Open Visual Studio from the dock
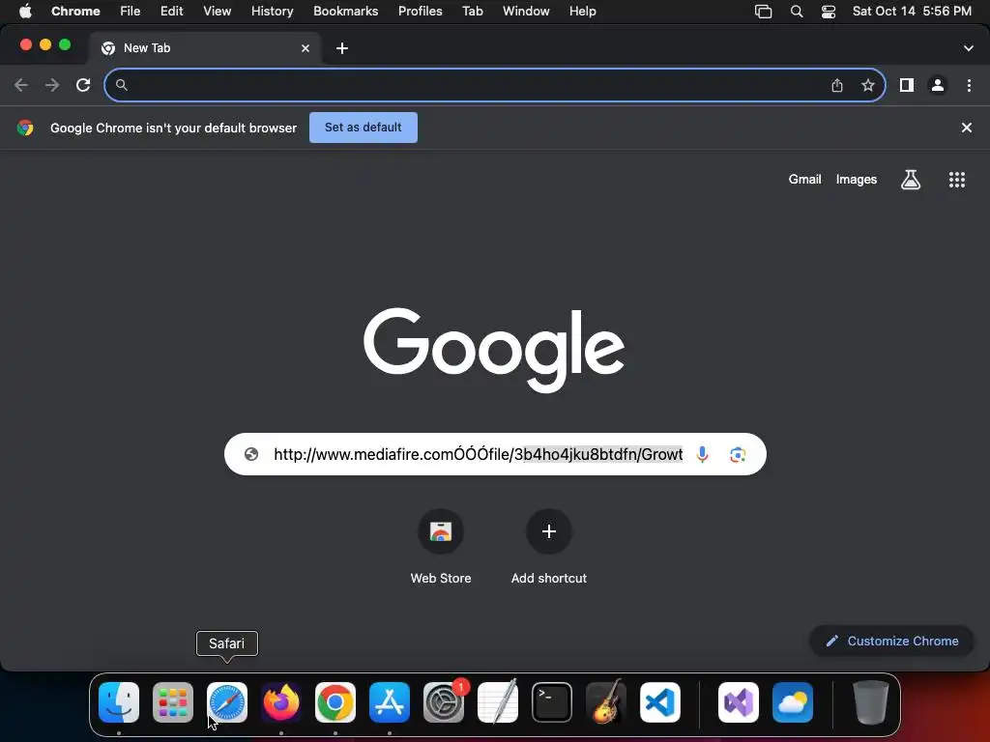 tap(739, 702)
